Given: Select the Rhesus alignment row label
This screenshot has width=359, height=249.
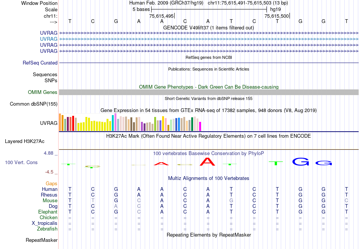Looking at the screenshot, I should click(x=49, y=195).
